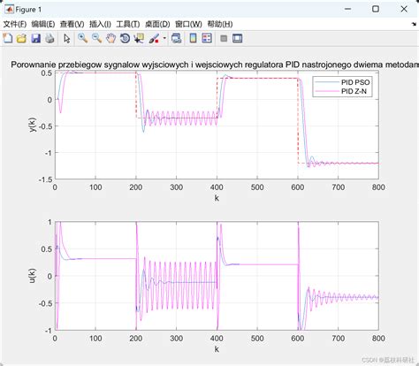Open the 窗口(W) menu

pos(188,24)
